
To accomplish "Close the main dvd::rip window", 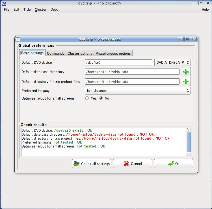I will pos(208,3).
